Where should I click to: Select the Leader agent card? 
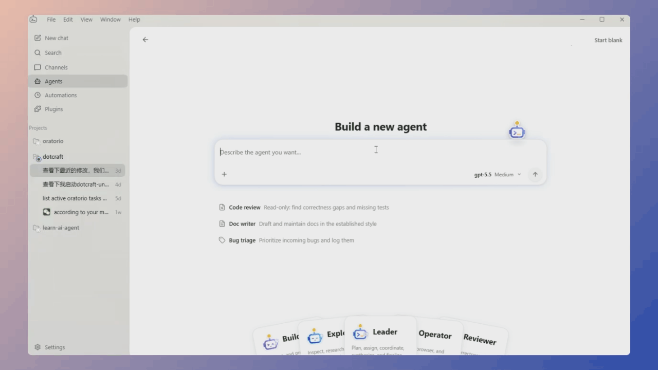380,336
